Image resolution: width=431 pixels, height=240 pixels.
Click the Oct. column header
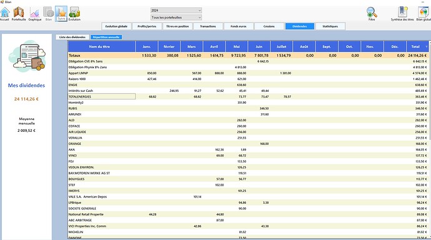tap(349, 47)
